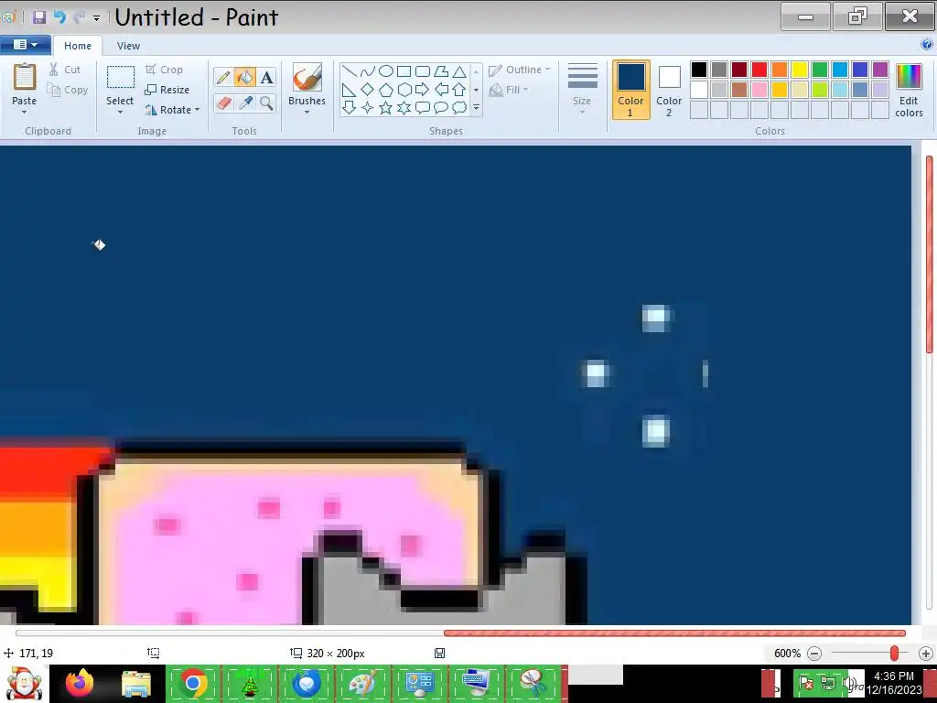Switch to the Home tab

78,46
